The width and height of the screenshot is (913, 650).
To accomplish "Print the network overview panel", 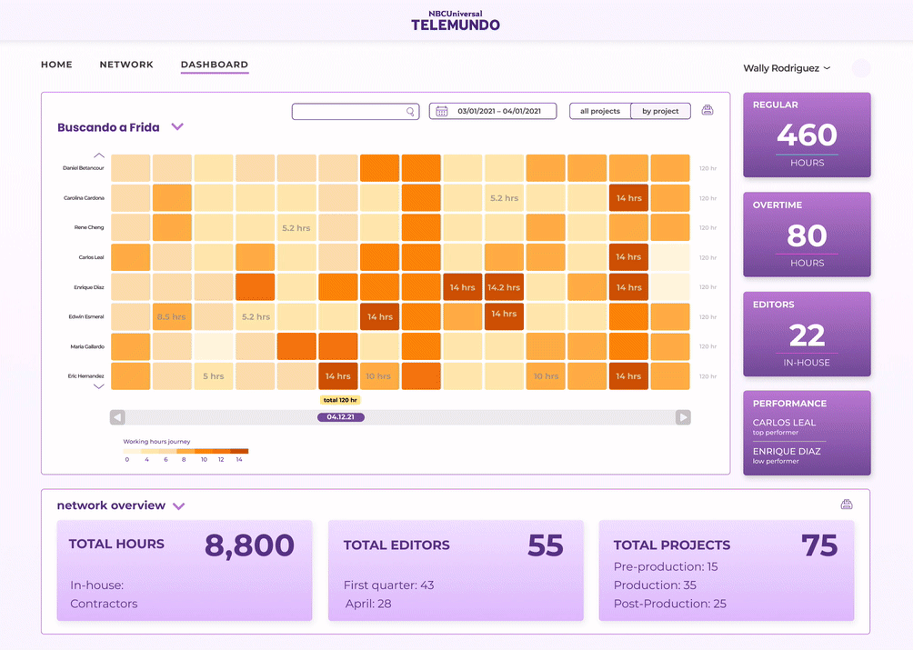I will pyautogui.click(x=847, y=505).
